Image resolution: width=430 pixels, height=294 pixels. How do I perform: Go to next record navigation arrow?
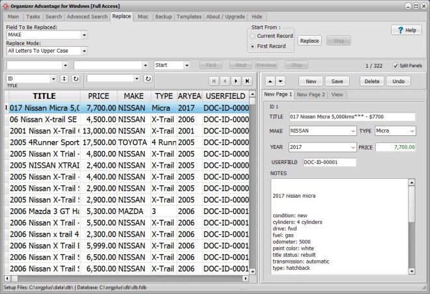coord(236,81)
